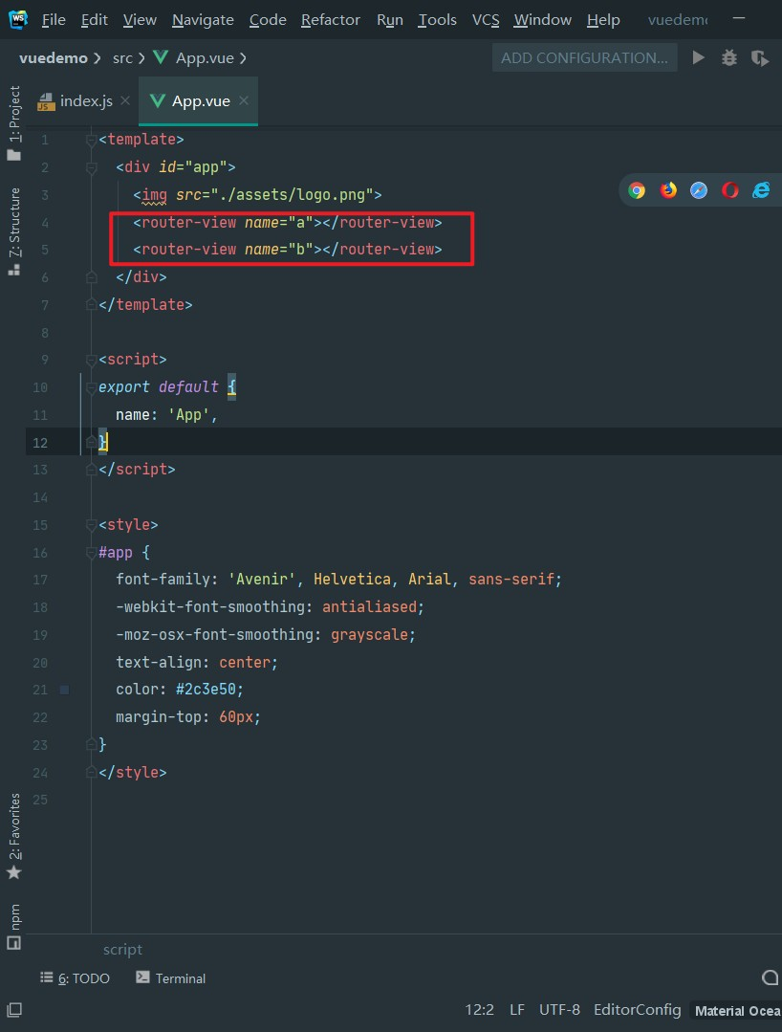Screen dimensions: 782x1032
Task: Collapse the template block fold on line 1
Action: click(x=92, y=140)
